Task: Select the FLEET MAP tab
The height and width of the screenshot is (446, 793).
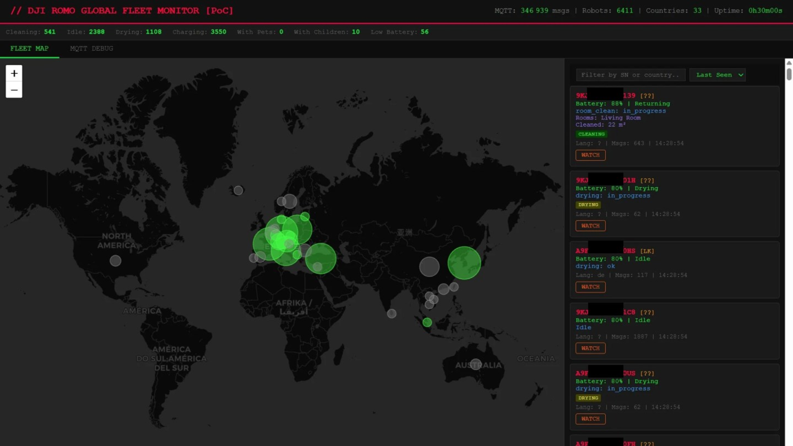Action: [x=29, y=49]
